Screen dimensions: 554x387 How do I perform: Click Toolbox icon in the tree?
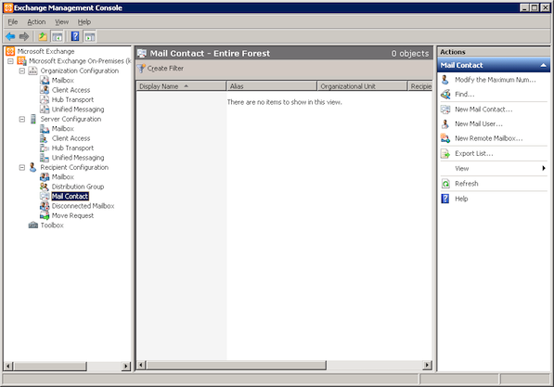coord(32,226)
